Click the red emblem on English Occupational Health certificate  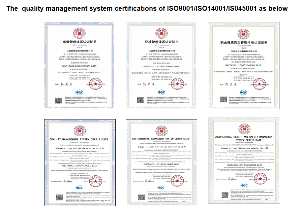coord(244,129)
